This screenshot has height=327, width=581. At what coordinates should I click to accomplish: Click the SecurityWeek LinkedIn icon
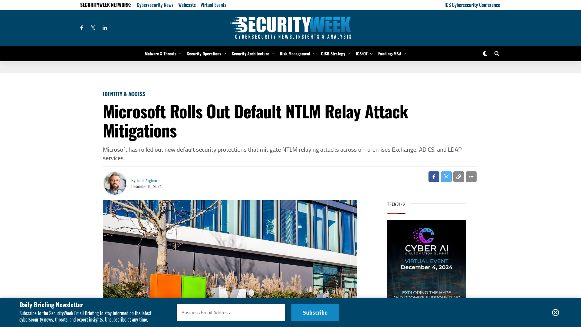(104, 28)
